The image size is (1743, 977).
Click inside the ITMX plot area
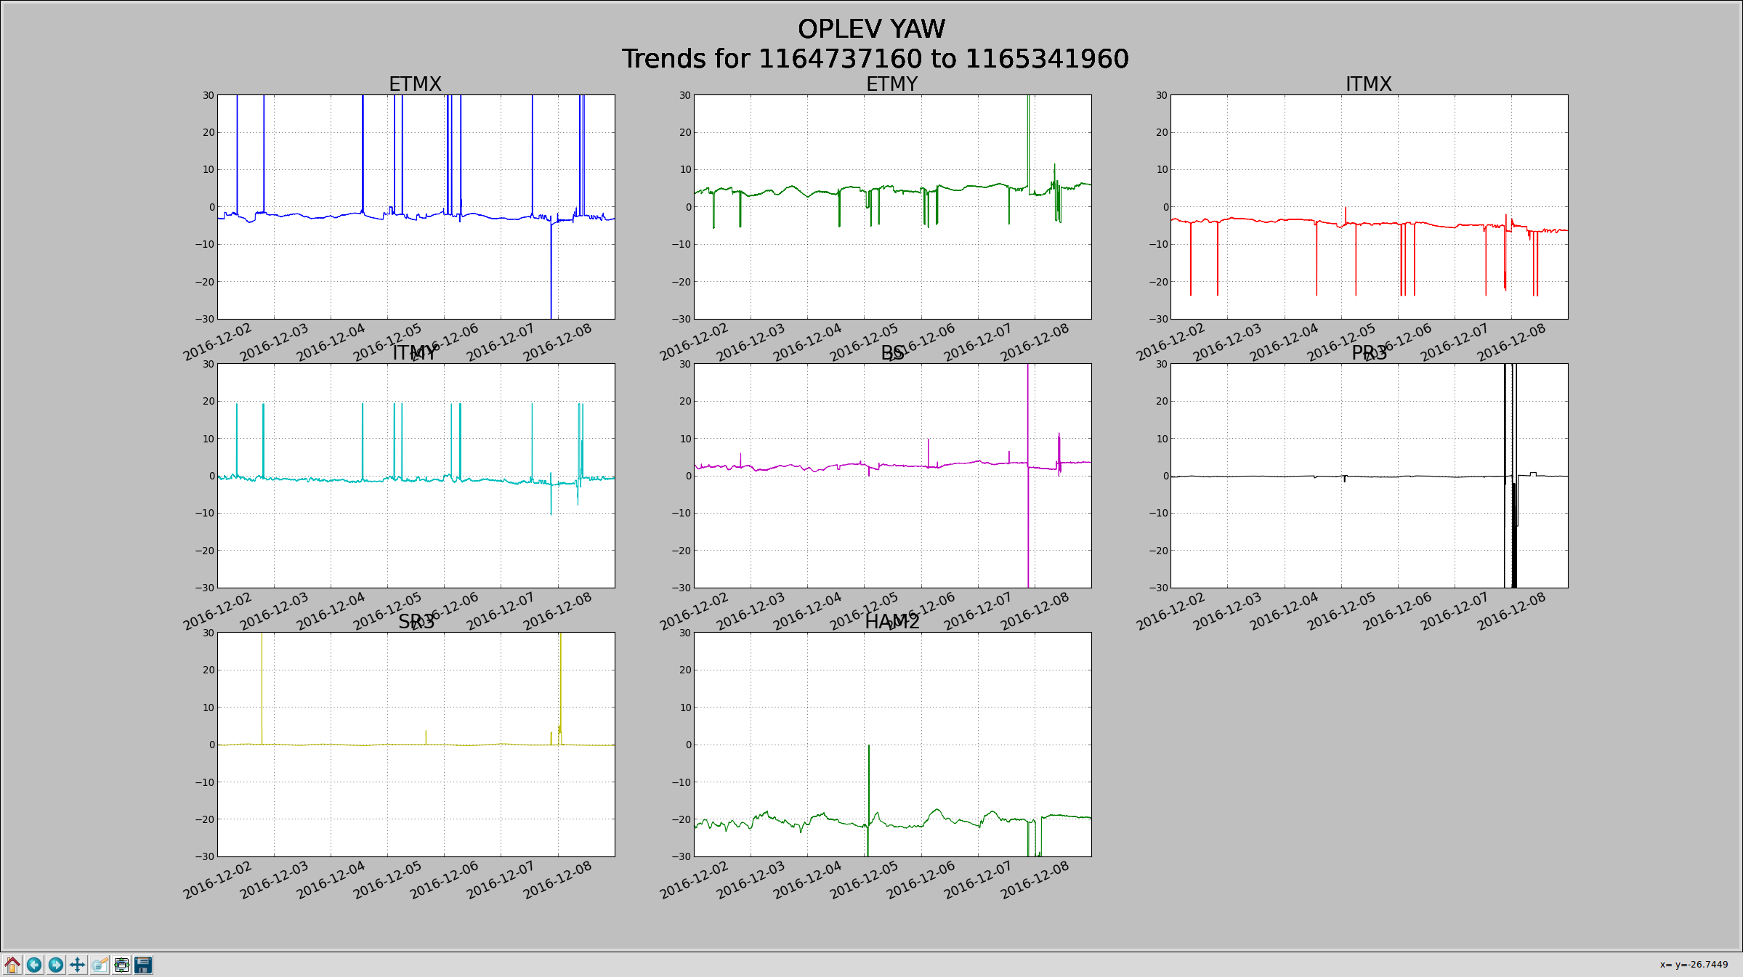tap(1369, 207)
